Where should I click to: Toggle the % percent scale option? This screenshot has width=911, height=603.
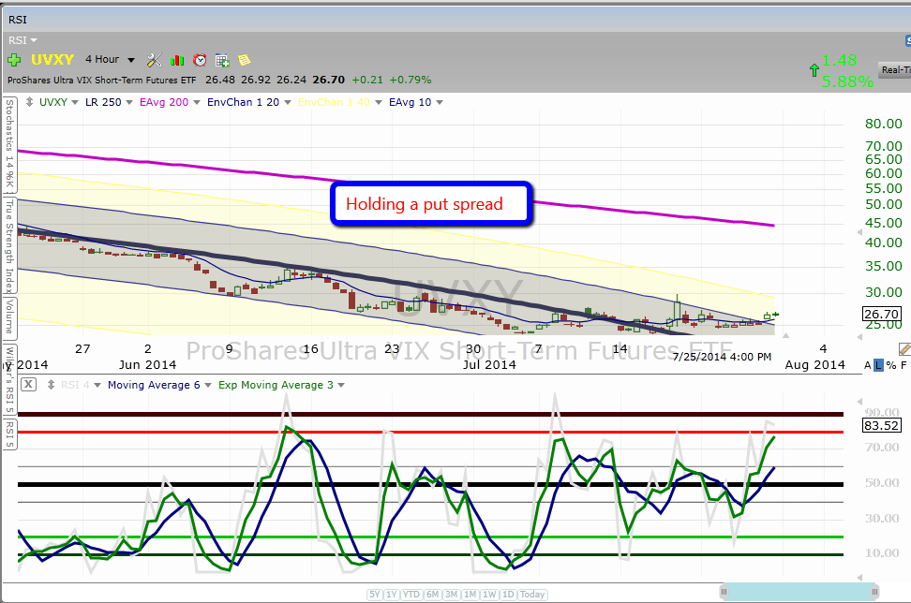[890, 365]
